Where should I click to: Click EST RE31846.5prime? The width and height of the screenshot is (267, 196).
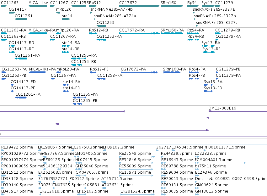tap(135, 160)
